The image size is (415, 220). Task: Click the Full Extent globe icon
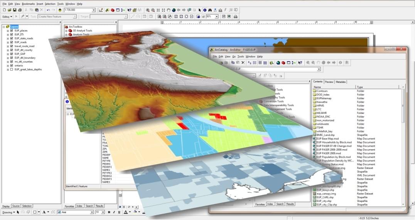[x=174, y=10]
